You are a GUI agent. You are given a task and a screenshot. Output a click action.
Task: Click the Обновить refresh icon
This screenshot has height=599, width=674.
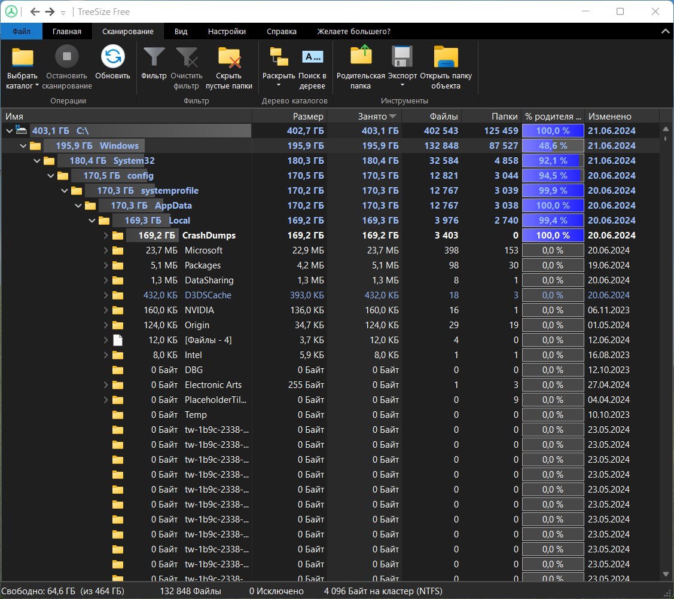click(112, 56)
